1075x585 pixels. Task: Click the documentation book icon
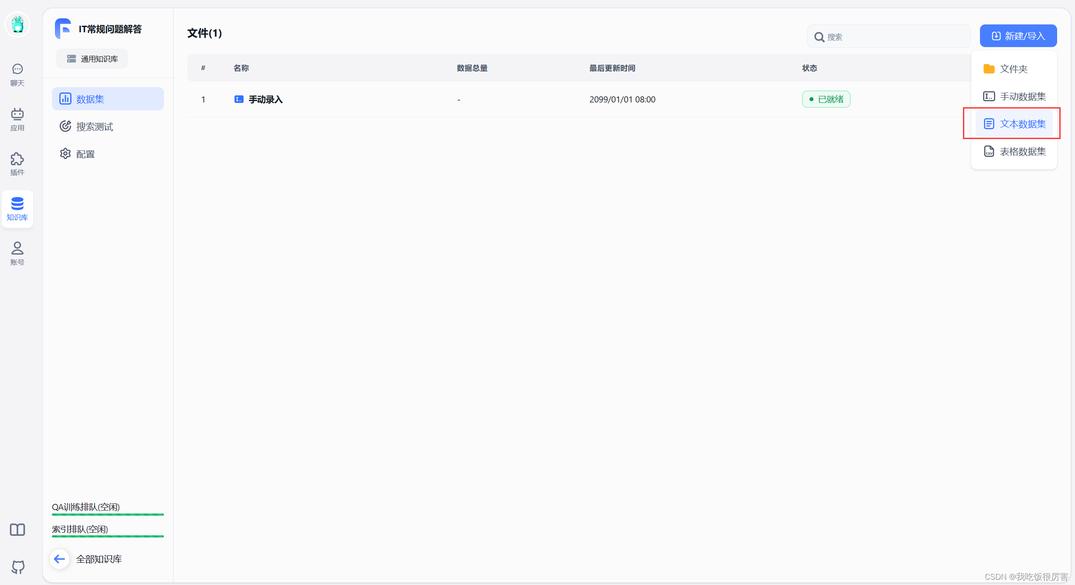(17, 530)
